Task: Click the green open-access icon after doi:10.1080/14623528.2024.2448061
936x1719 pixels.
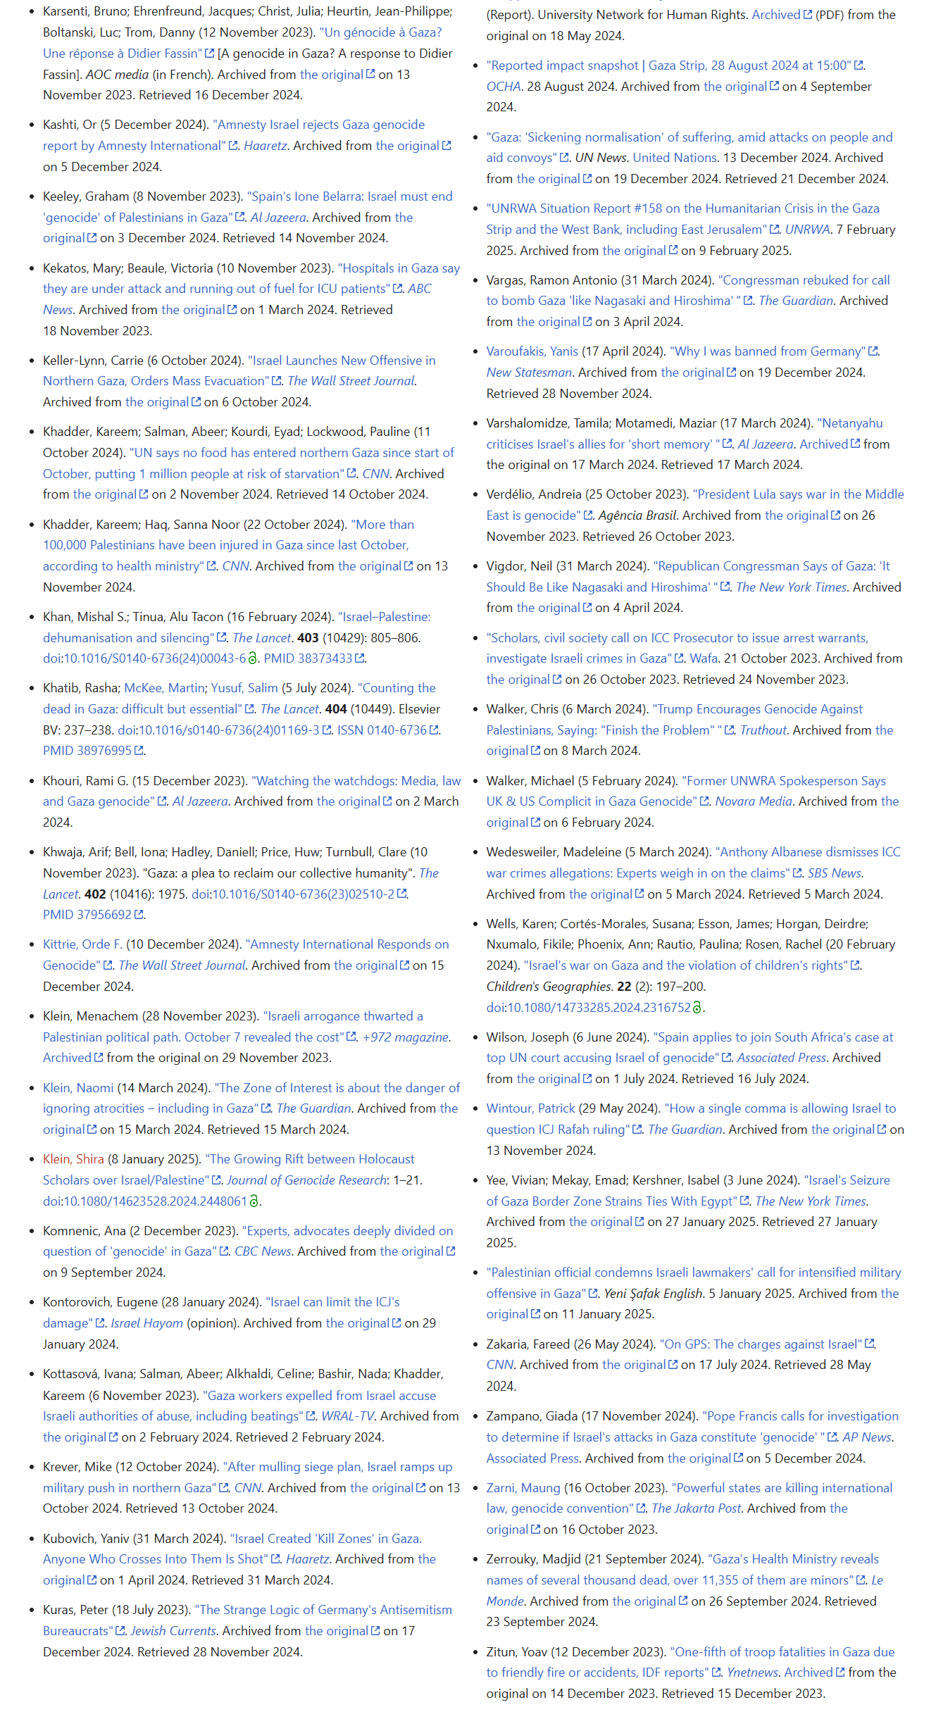Action: point(254,1201)
